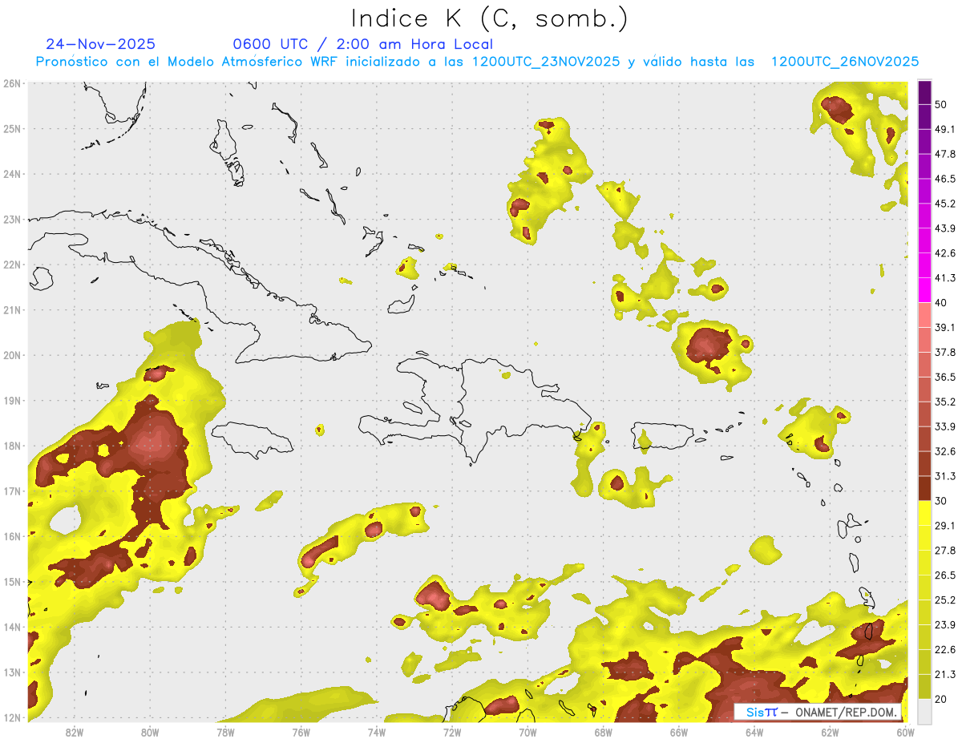Select the forecast date "24-Nov-2025"

[x=101, y=44]
